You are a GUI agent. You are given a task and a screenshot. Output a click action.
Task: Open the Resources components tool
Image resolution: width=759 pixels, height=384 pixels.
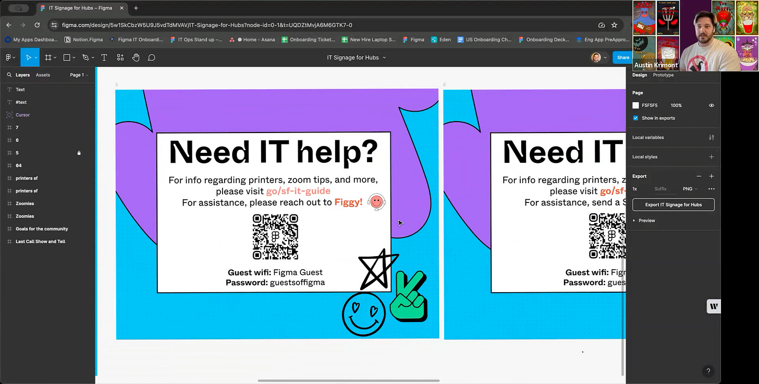(x=120, y=57)
